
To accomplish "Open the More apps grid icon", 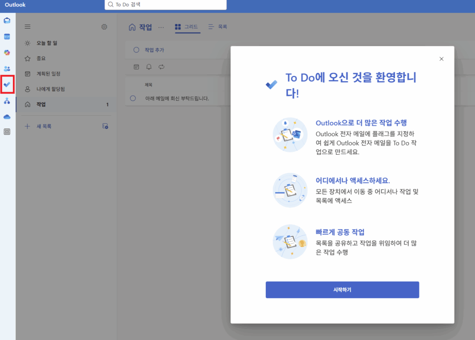I will pyautogui.click(x=7, y=132).
